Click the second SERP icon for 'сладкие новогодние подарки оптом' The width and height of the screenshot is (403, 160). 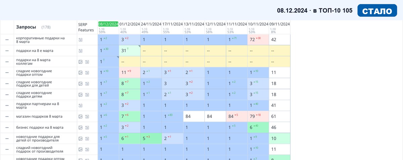(87, 73)
